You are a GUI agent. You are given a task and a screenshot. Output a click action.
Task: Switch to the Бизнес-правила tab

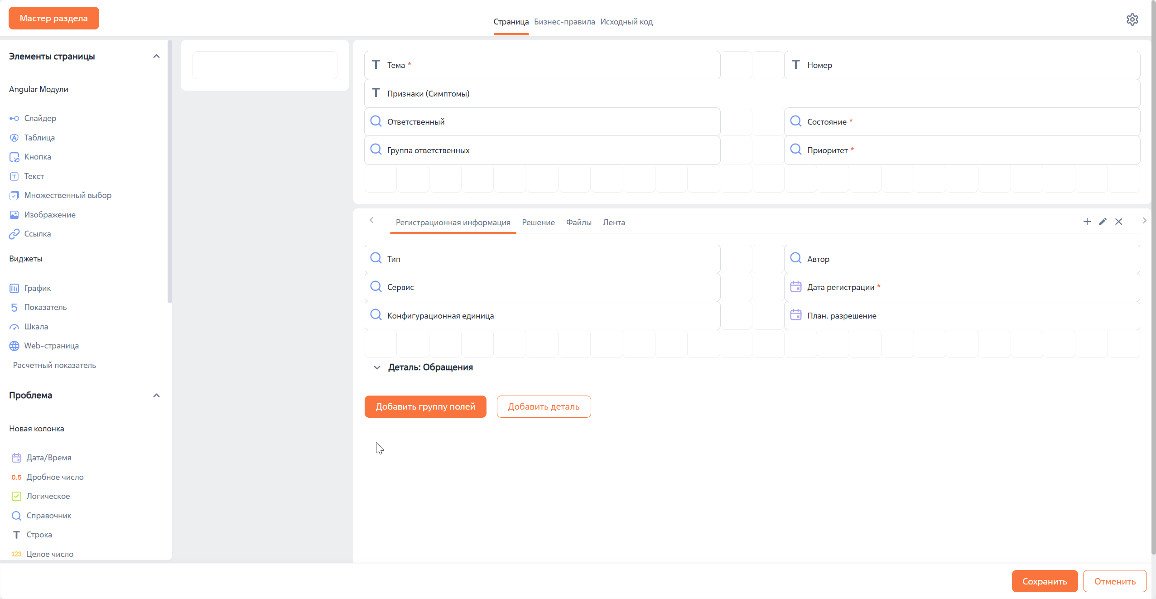[x=564, y=22]
